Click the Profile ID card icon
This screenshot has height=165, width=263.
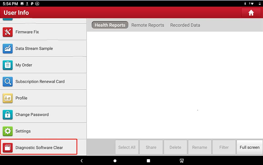[x=8, y=98]
